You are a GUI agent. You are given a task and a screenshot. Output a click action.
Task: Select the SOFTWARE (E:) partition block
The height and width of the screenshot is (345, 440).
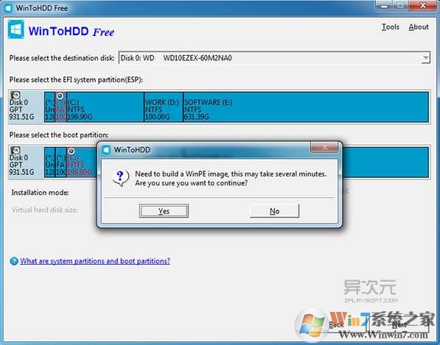pos(306,107)
